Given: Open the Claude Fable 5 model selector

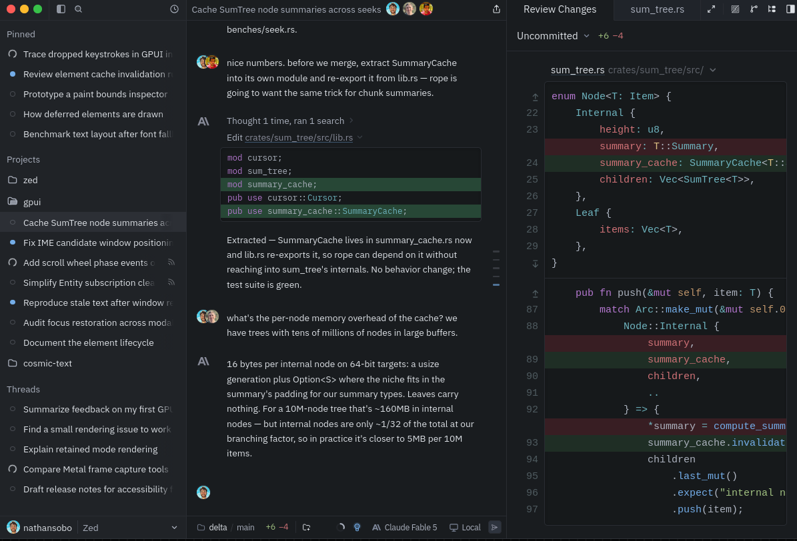Looking at the screenshot, I should pyautogui.click(x=405, y=527).
